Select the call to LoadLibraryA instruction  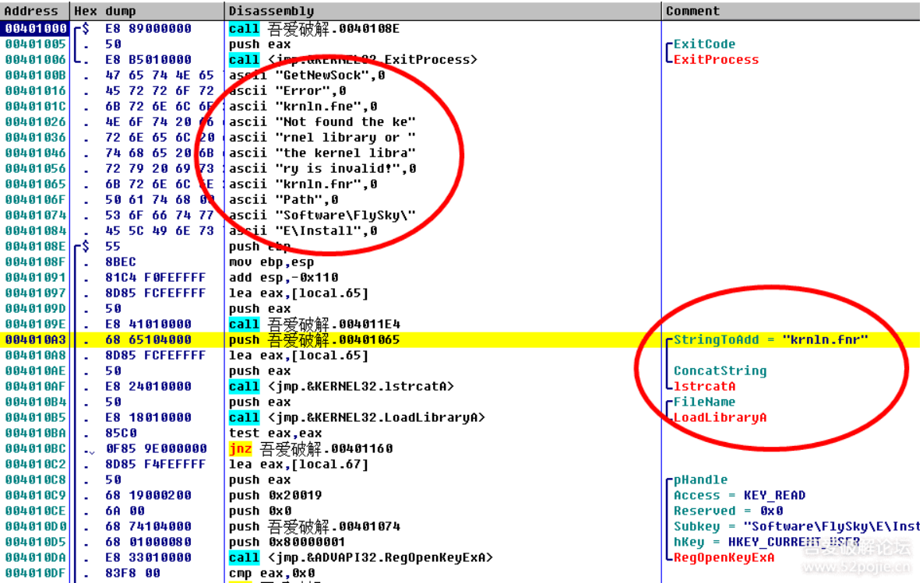[357, 418]
